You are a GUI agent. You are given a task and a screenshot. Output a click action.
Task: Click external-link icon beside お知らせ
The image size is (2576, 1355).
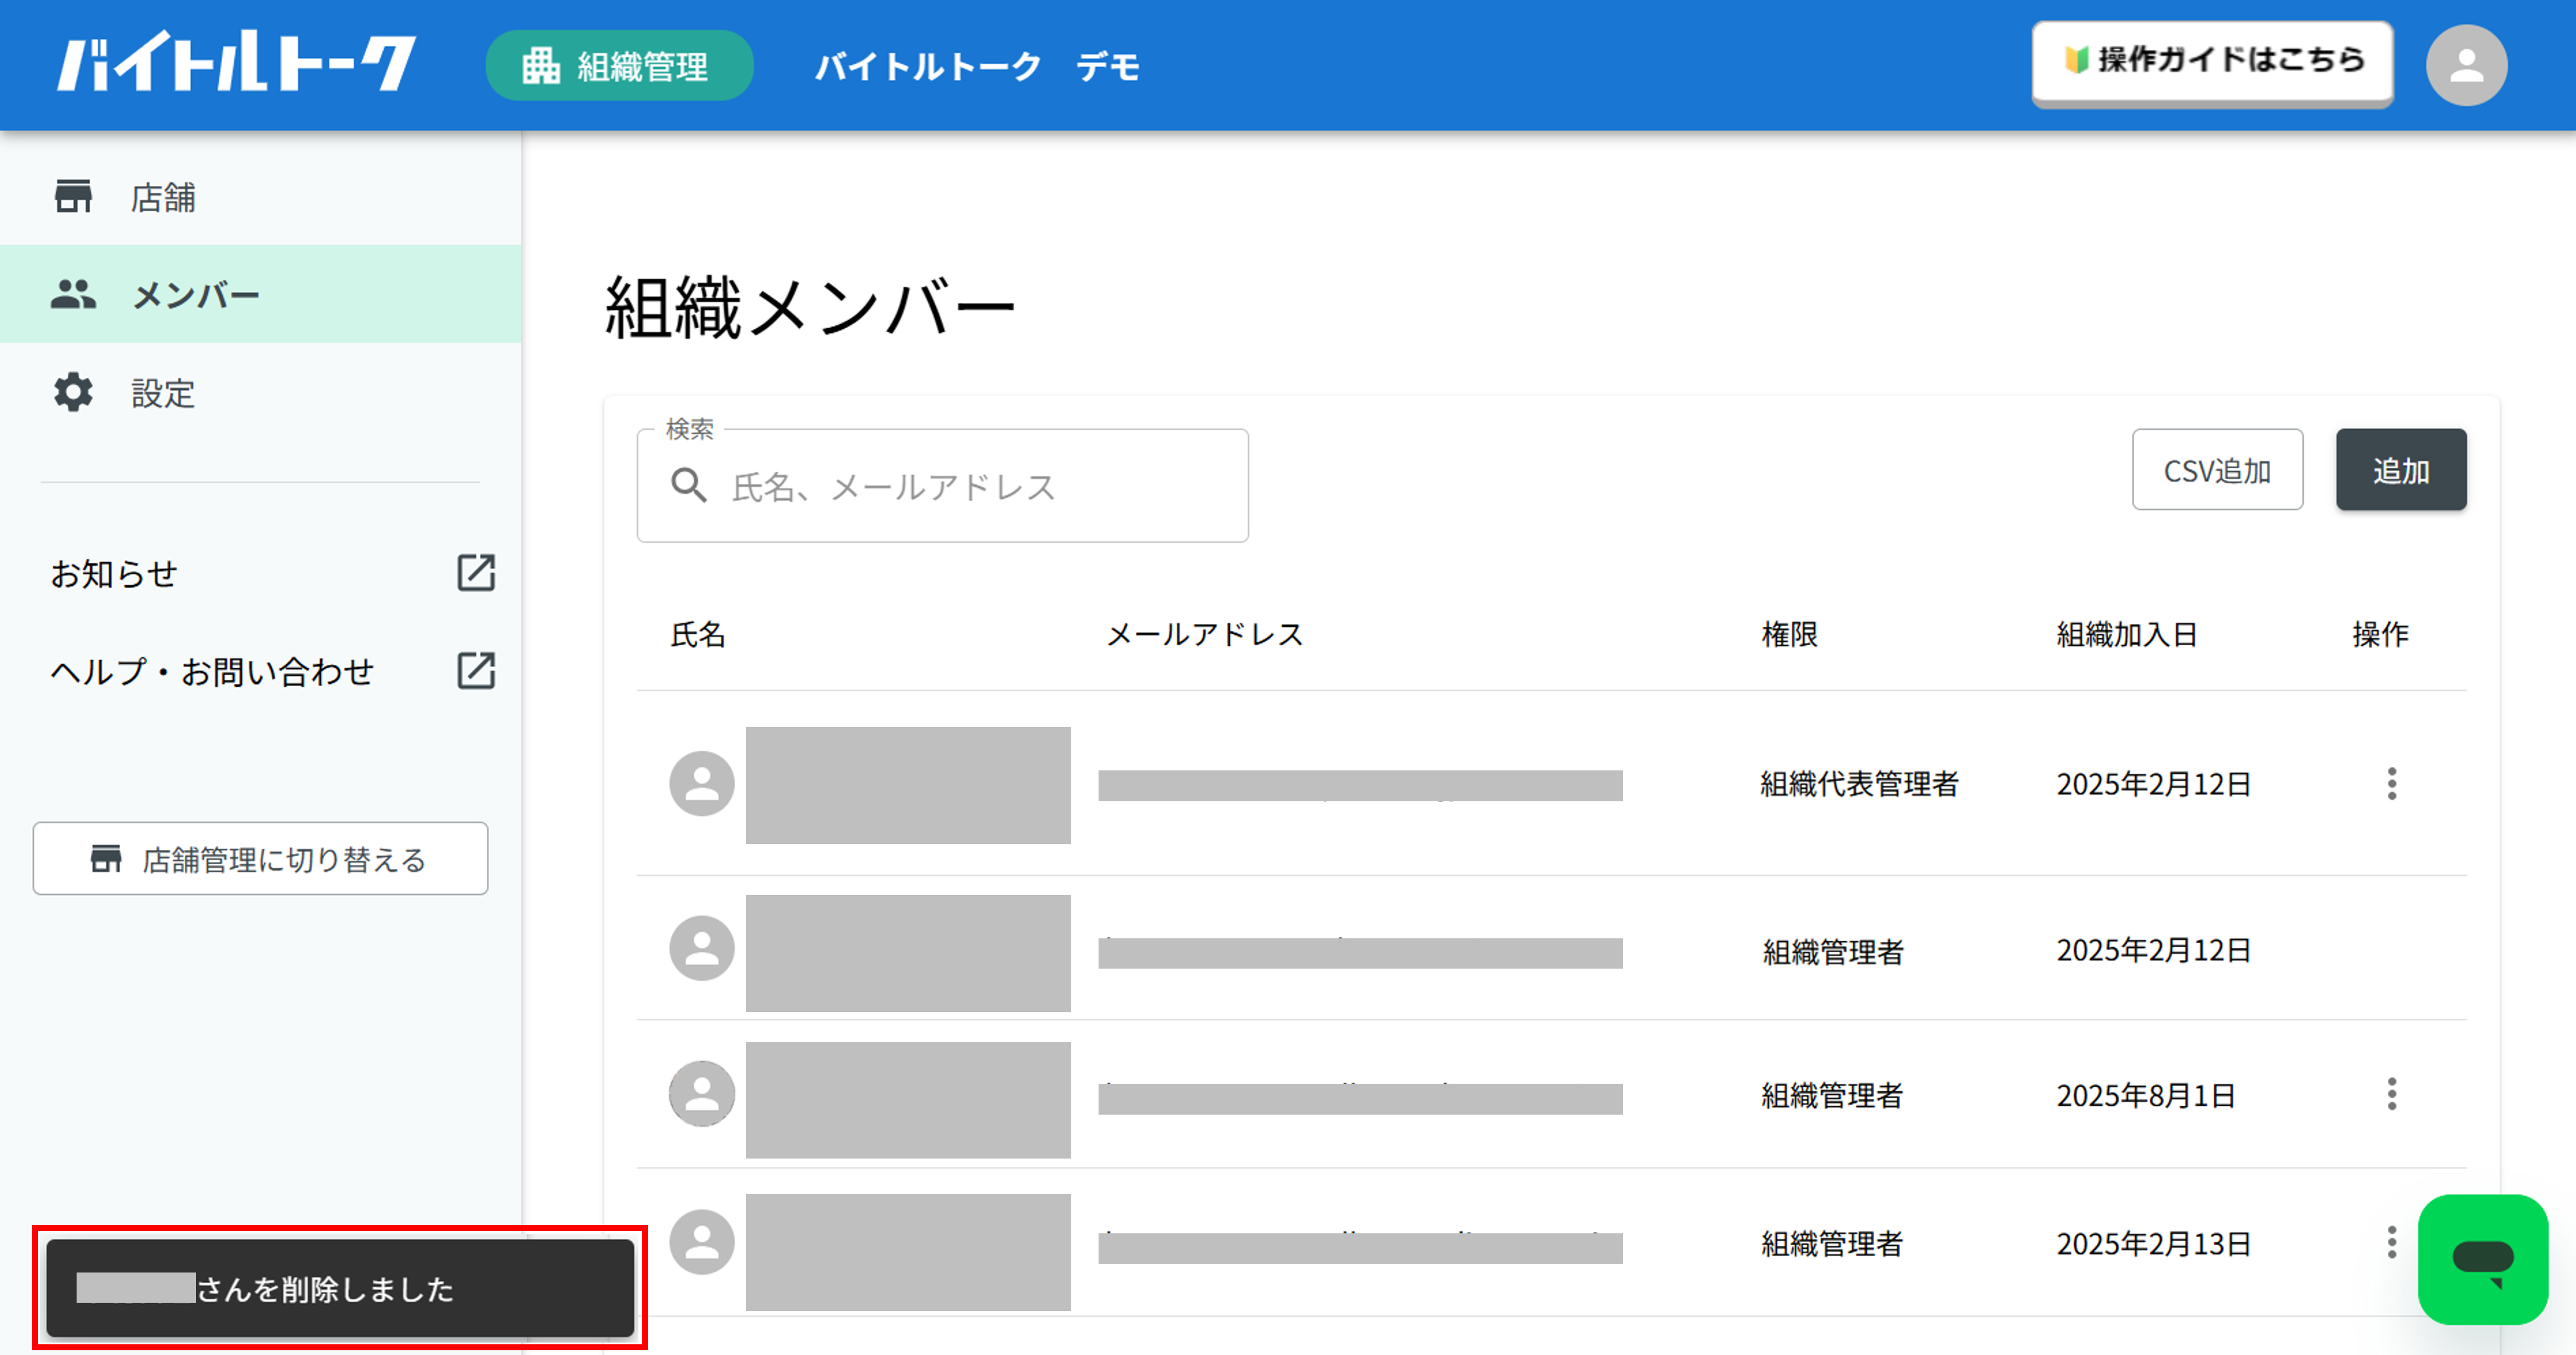coord(476,573)
